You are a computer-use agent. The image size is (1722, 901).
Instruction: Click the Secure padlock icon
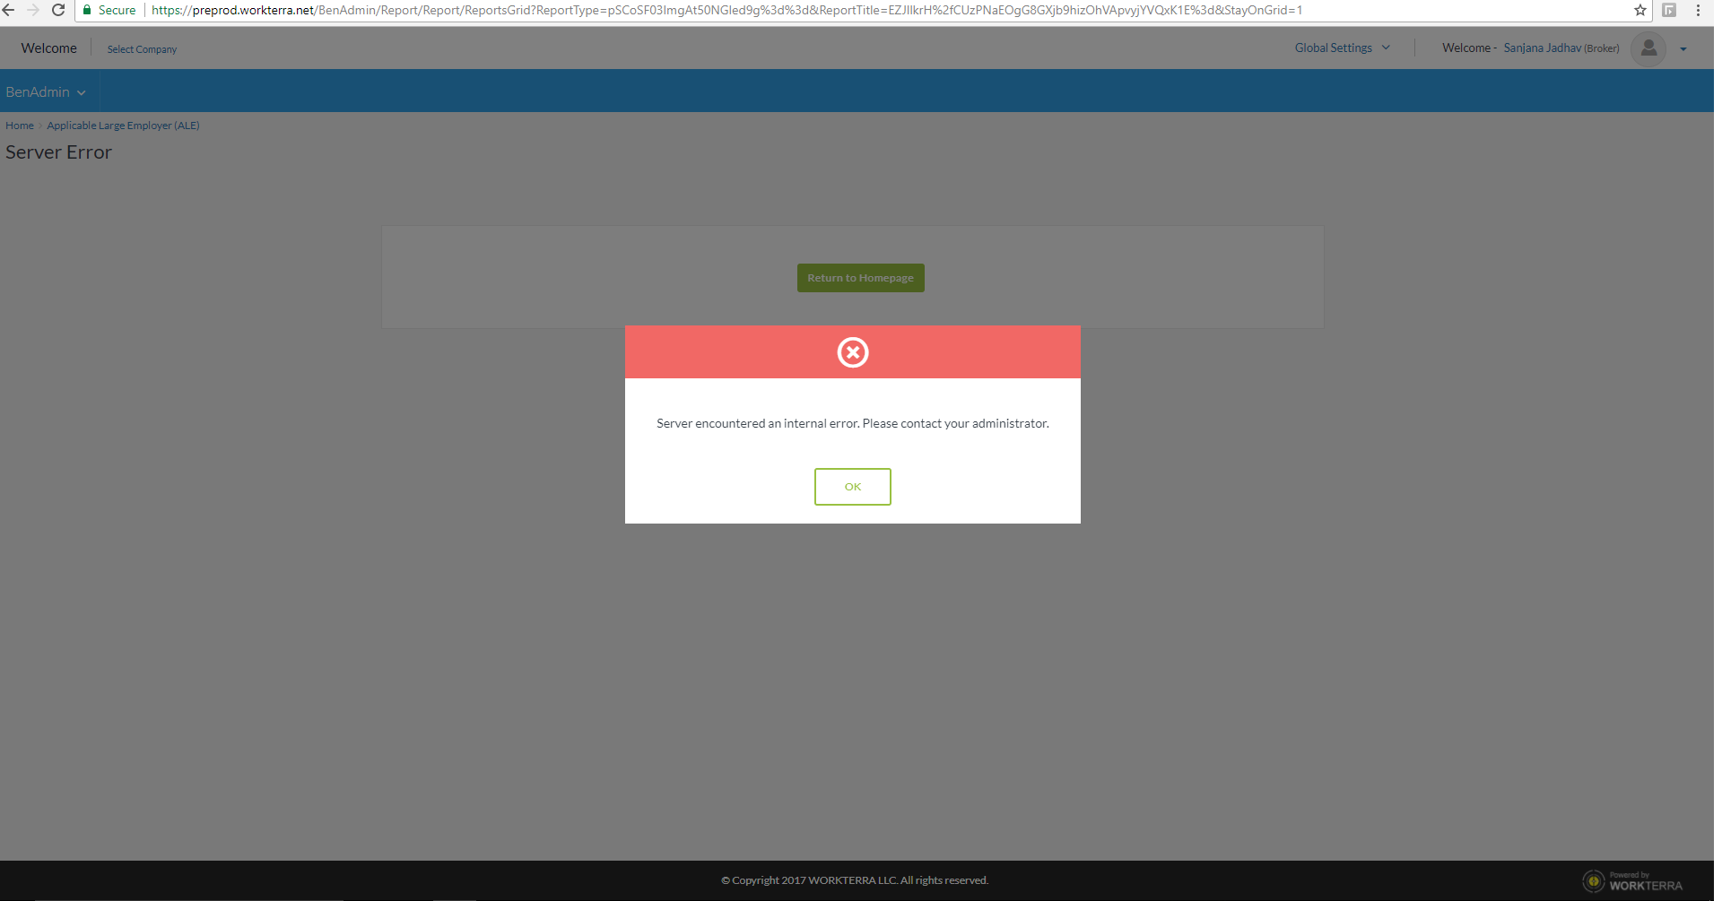click(87, 10)
